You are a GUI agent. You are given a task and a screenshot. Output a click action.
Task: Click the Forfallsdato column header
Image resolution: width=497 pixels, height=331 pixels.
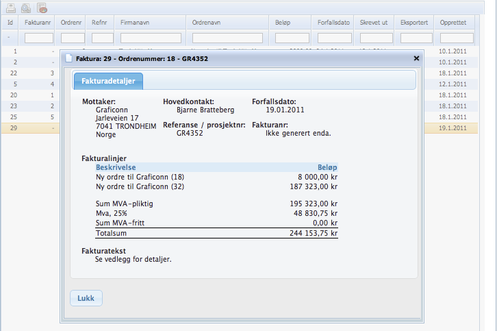coord(333,23)
